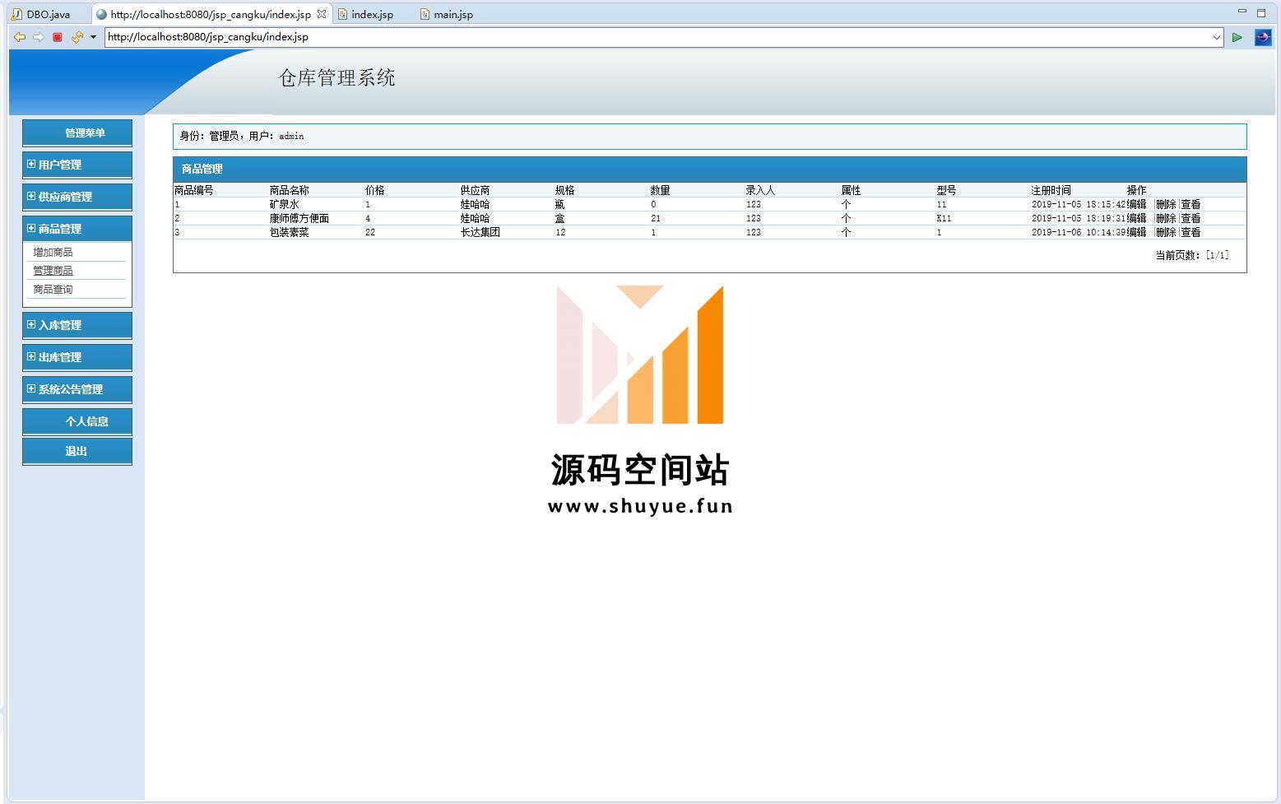Maximize the editor area
The image size is (1281, 804).
[1261, 12]
